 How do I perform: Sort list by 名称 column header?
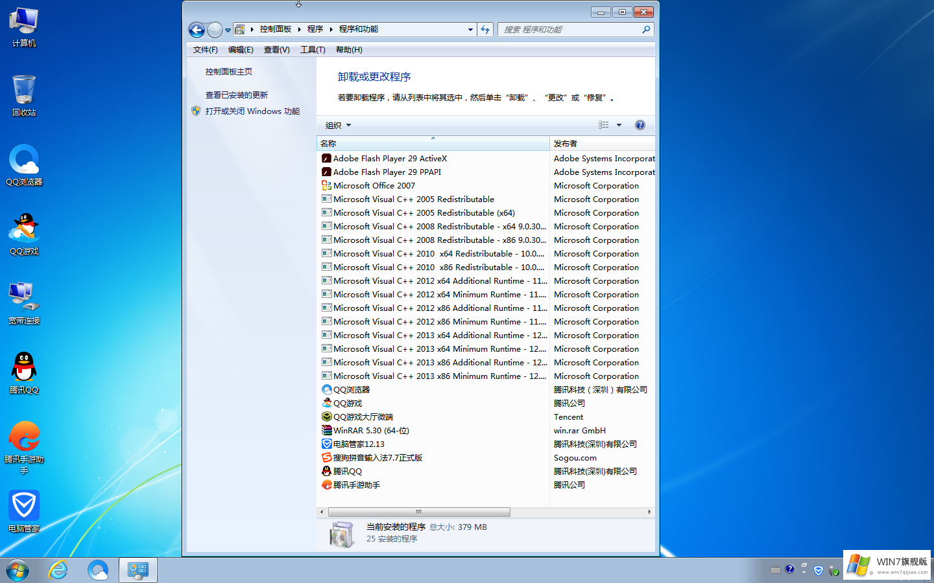433,143
